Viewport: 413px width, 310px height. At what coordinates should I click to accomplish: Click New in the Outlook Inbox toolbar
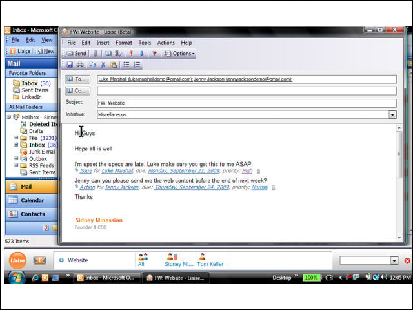45,51
